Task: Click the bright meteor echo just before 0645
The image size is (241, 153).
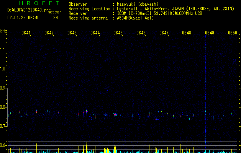Action: point(115,114)
